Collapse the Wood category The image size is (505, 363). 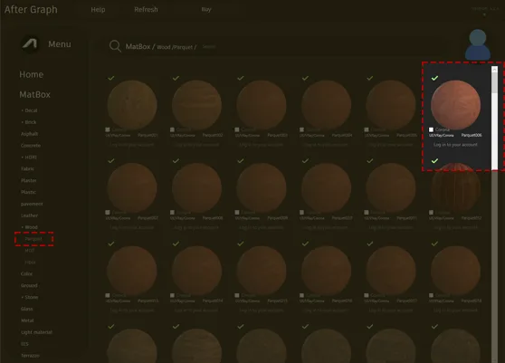click(x=30, y=227)
